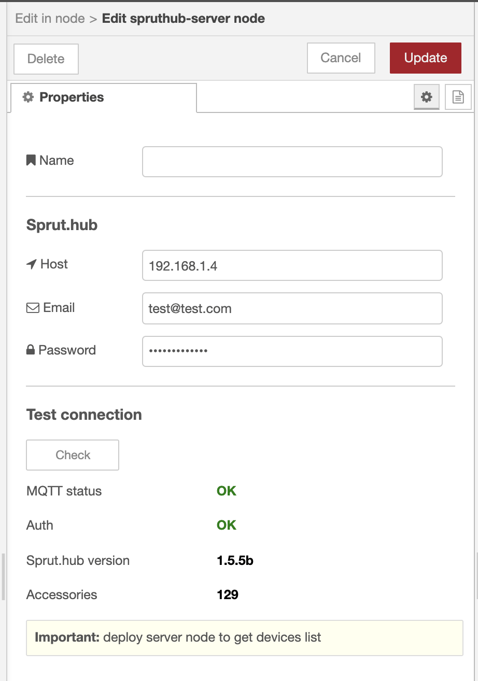Click the location arrow icon beside Host
The image size is (478, 681).
tap(31, 264)
